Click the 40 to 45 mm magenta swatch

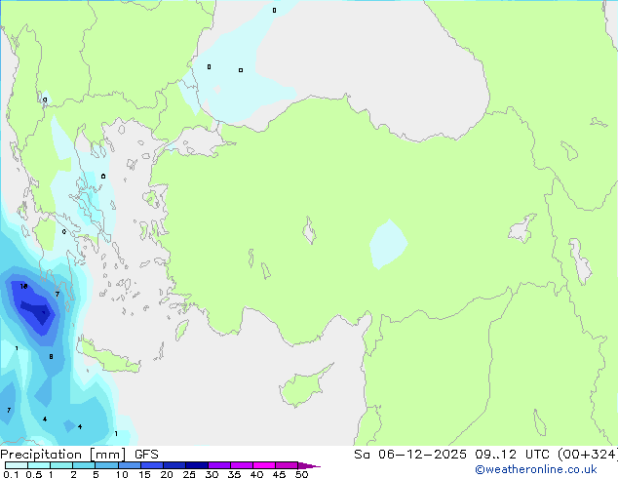tap(264, 465)
